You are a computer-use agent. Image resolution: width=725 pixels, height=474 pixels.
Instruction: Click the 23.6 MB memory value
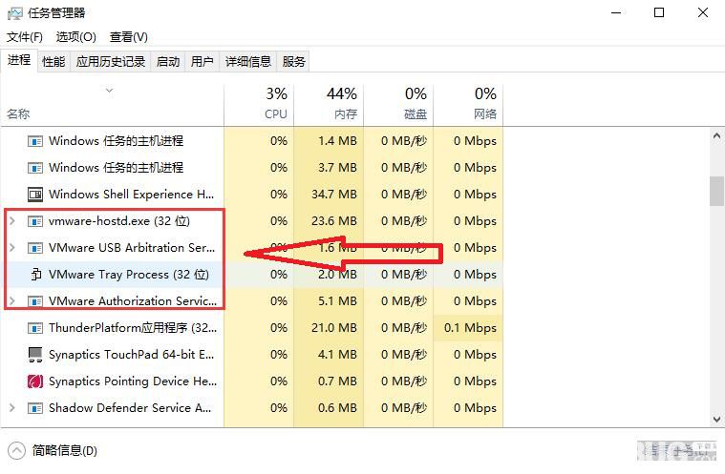coord(334,221)
